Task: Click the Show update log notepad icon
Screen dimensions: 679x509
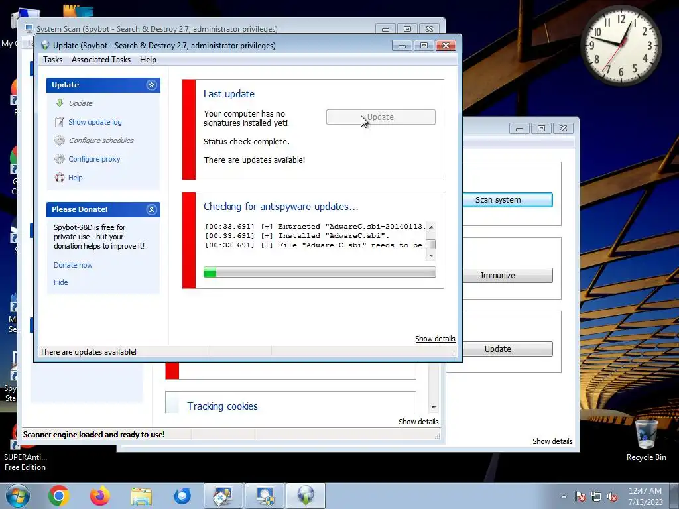Action: 59,122
